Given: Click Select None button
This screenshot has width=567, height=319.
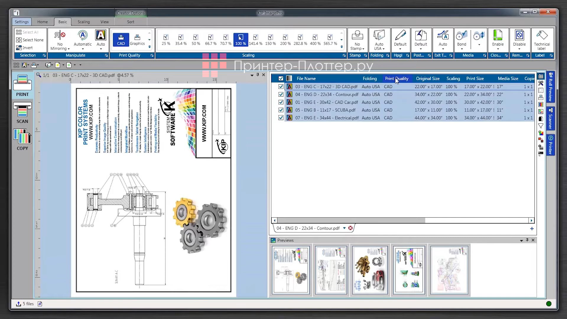Looking at the screenshot, I should pyautogui.click(x=30, y=40).
